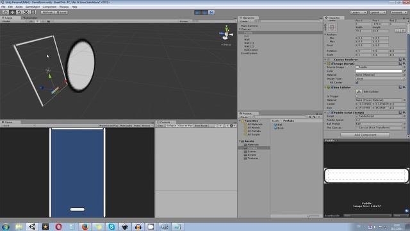Clear the Console with Clear button
The height and width of the screenshot is (231, 410).
click(161, 126)
